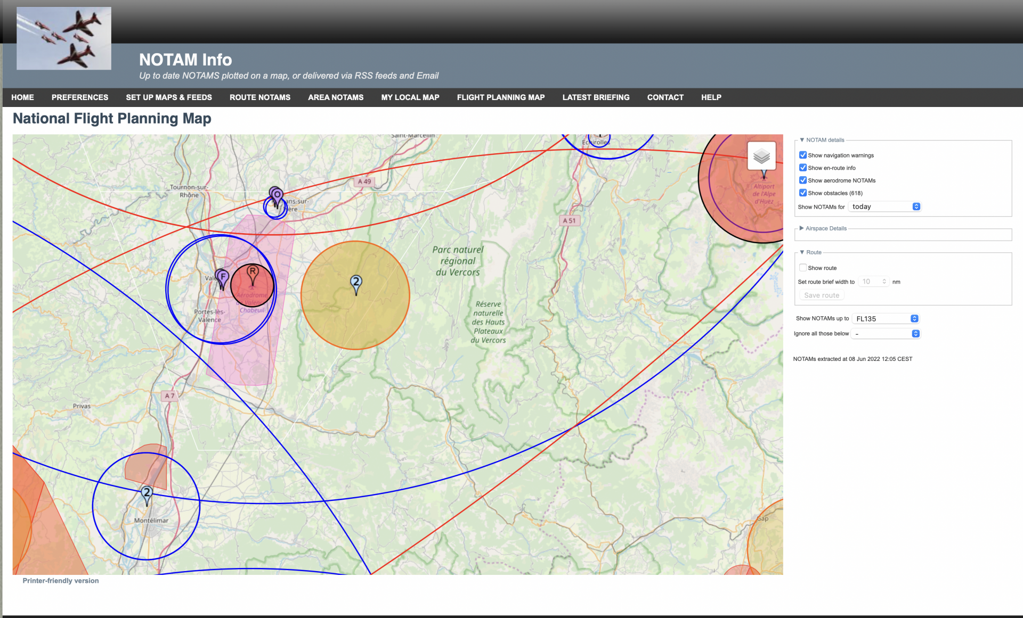
Task: Click the NOTAMs extracted timestamp text
Action: [852, 359]
